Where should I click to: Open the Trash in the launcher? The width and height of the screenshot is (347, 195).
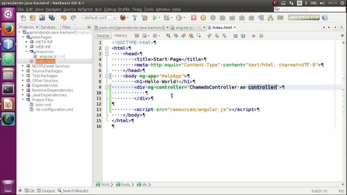point(8,186)
